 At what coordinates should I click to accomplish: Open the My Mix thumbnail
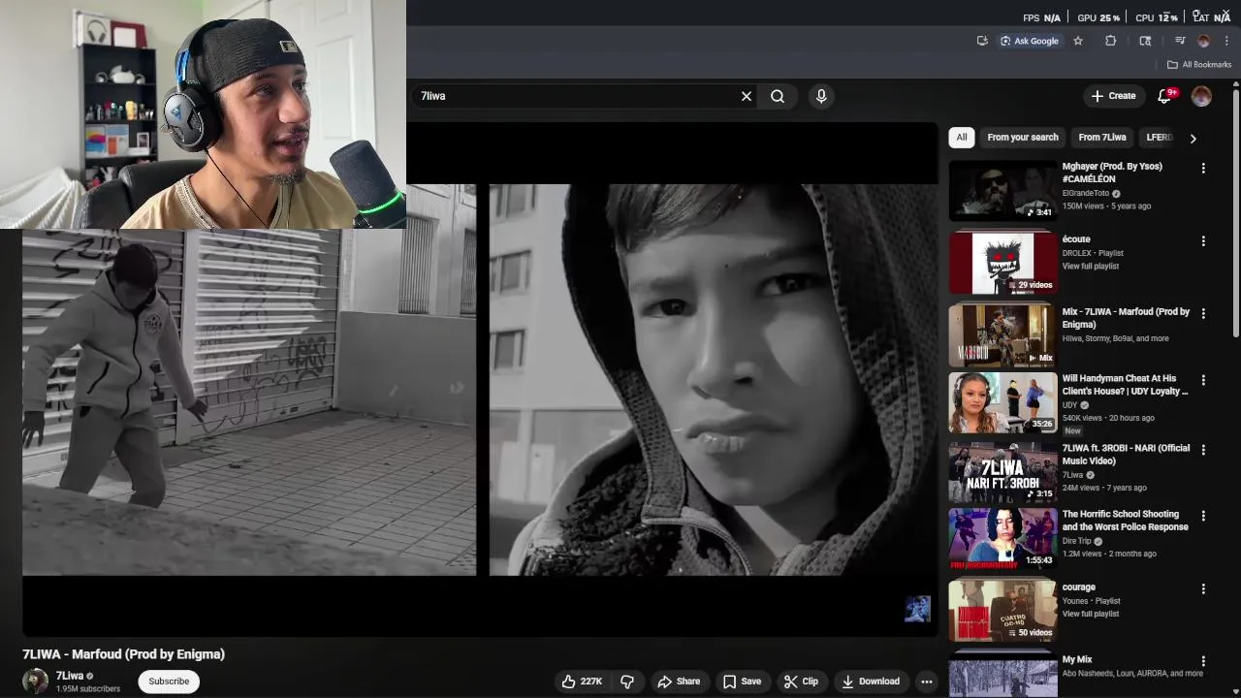(x=1002, y=676)
